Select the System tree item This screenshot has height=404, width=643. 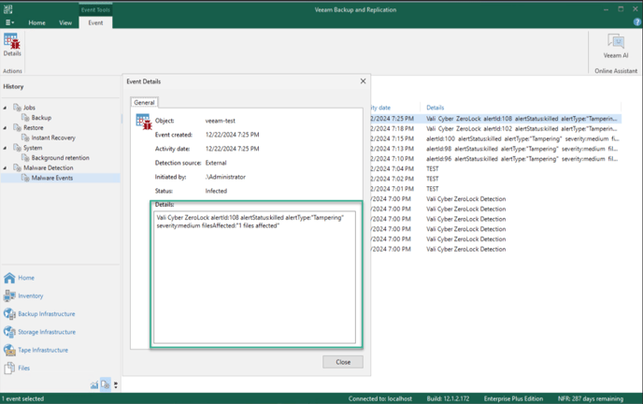pyautogui.click(x=33, y=148)
